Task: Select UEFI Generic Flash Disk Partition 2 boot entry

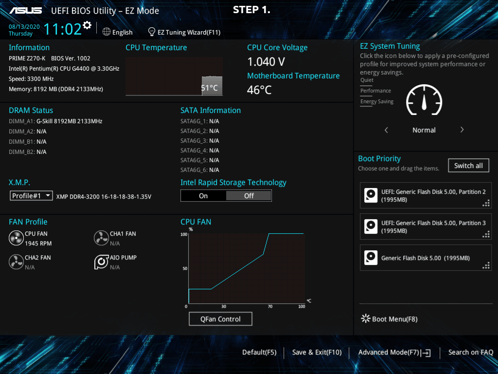Action: tap(426, 196)
